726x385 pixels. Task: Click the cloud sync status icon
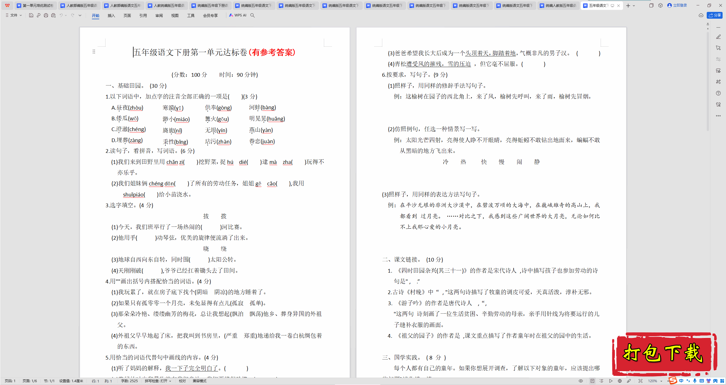tap(701, 15)
